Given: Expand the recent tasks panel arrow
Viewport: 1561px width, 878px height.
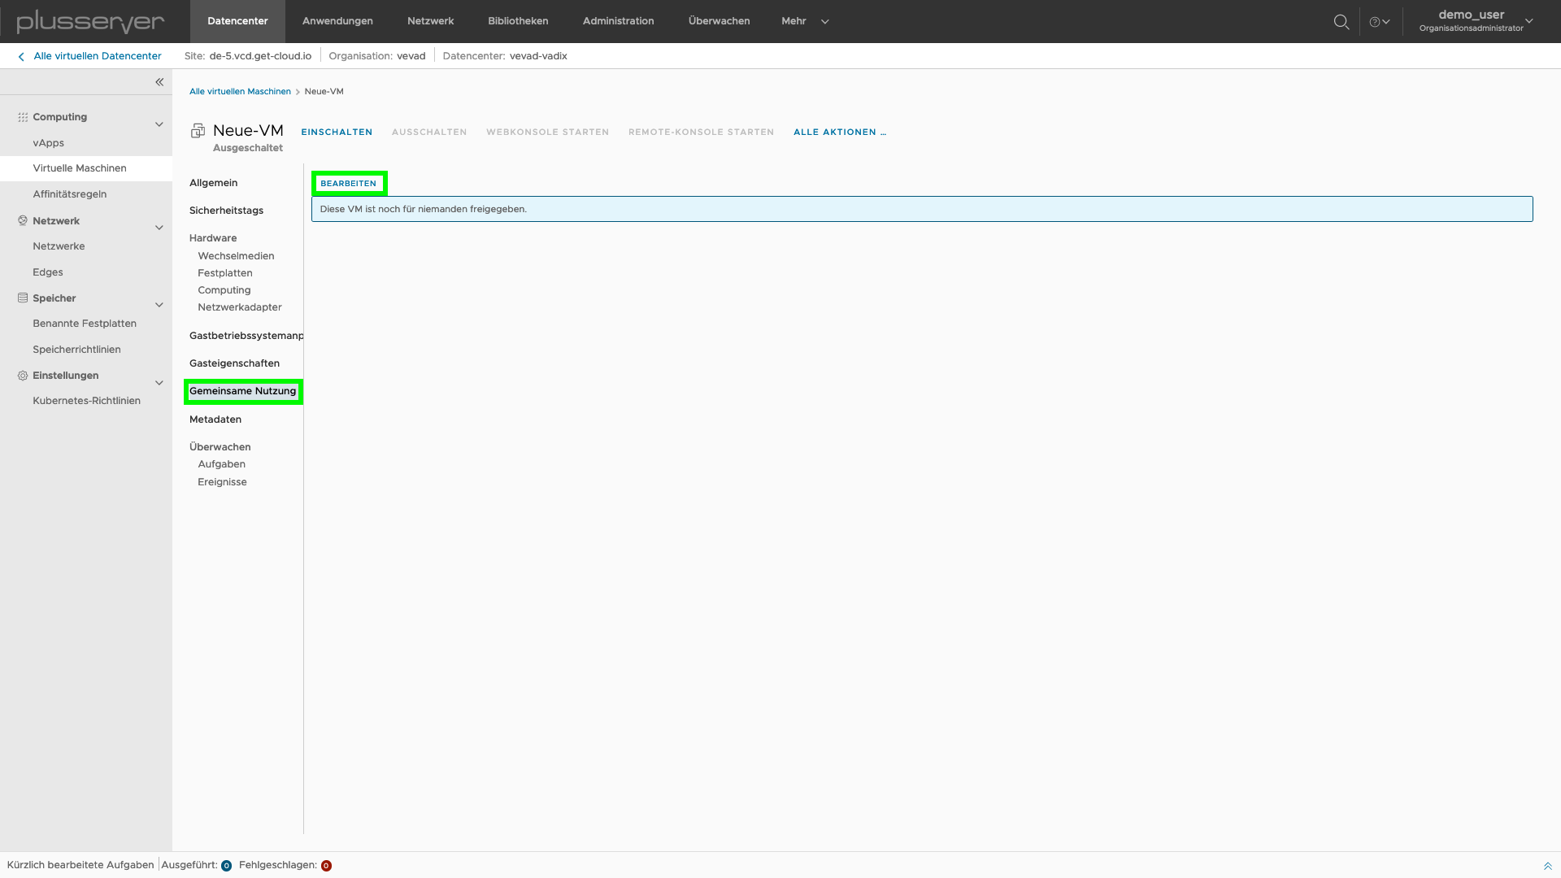Looking at the screenshot, I should (1548, 866).
